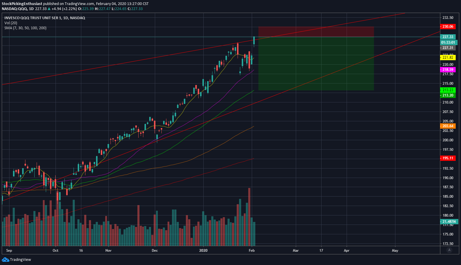The height and width of the screenshot is (265, 461).
Task: Click the auto-scale 'A' button on the axis corner
Action: 449,250
